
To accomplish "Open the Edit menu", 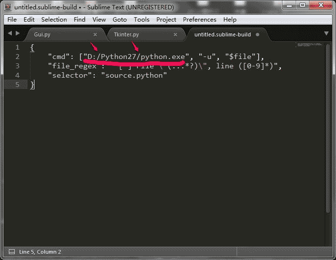I will click(x=29, y=20).
